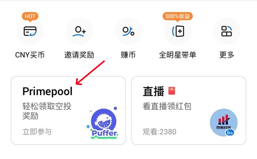This screenshot has height=159, width=257.
Task: Open the live stream host avatar
Action: click(x=224, y=122)
